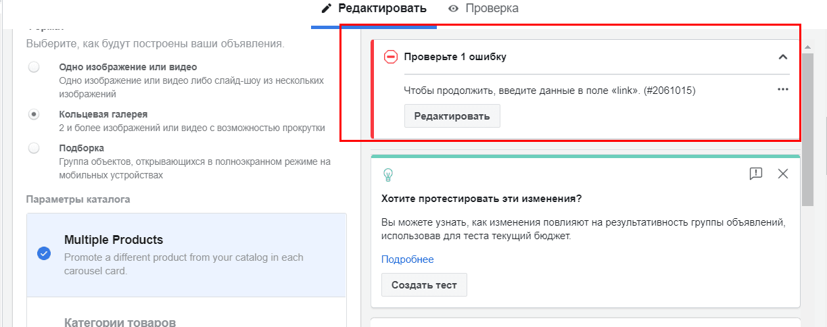
Task: Click the lightbulb tip icon
Action: pyautogui.click(x=388, y=175)
